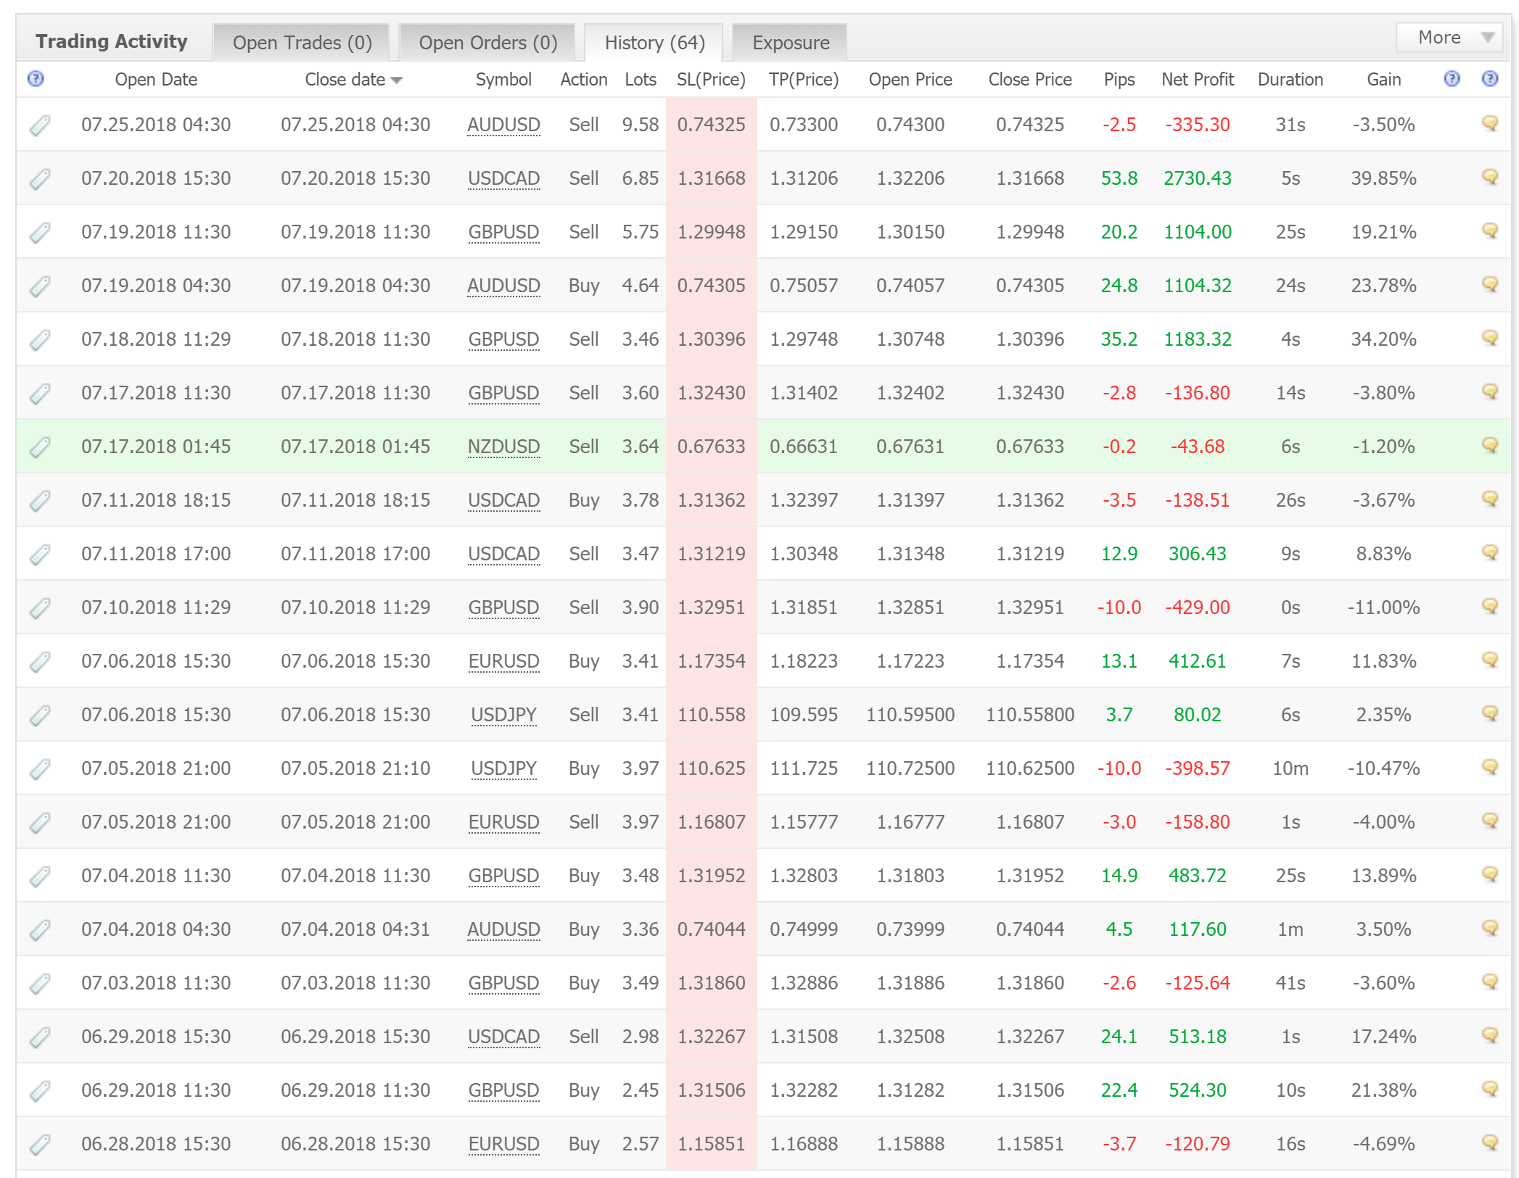
Task: Open the USDCAD link on the 07.20.2018 row
Action: click(x=503, y=178)
